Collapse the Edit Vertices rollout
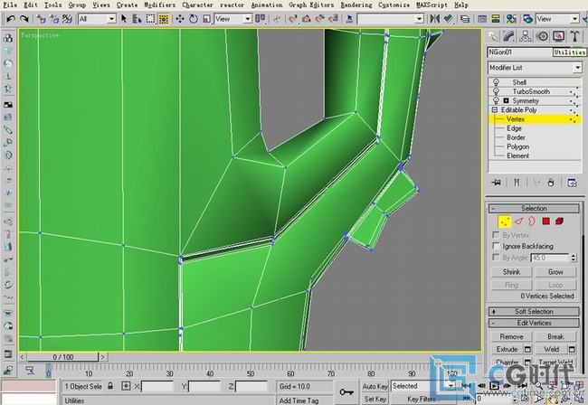 (534, 323)
